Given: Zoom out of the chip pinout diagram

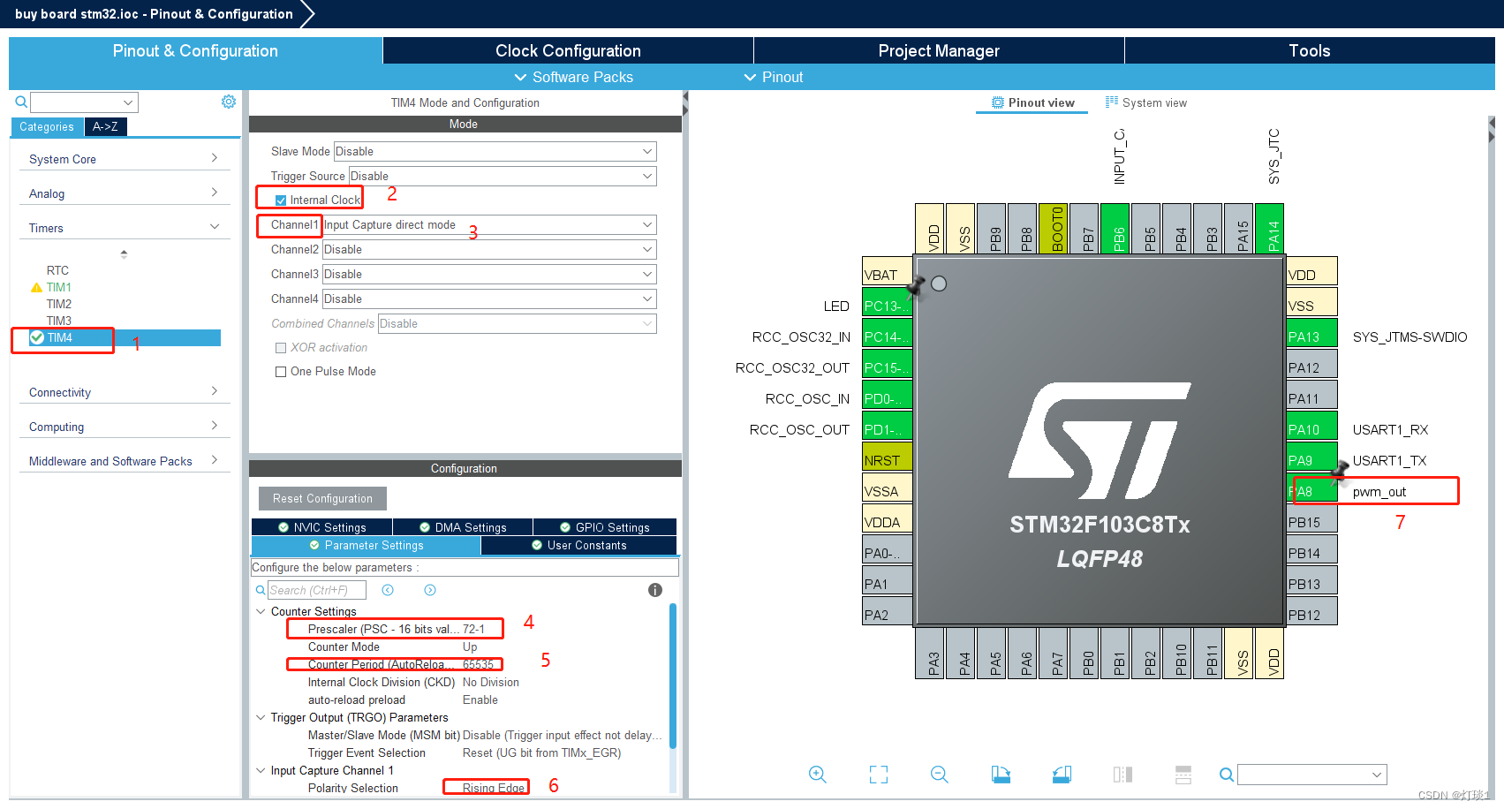Looking at the screenshot, I should click(x=939, y=775).
